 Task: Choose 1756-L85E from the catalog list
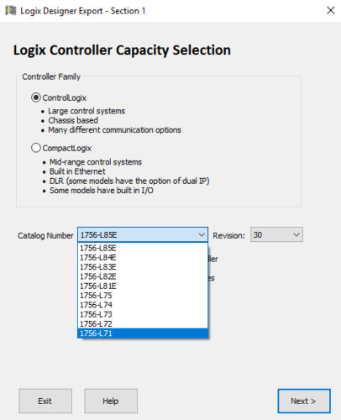143,248
